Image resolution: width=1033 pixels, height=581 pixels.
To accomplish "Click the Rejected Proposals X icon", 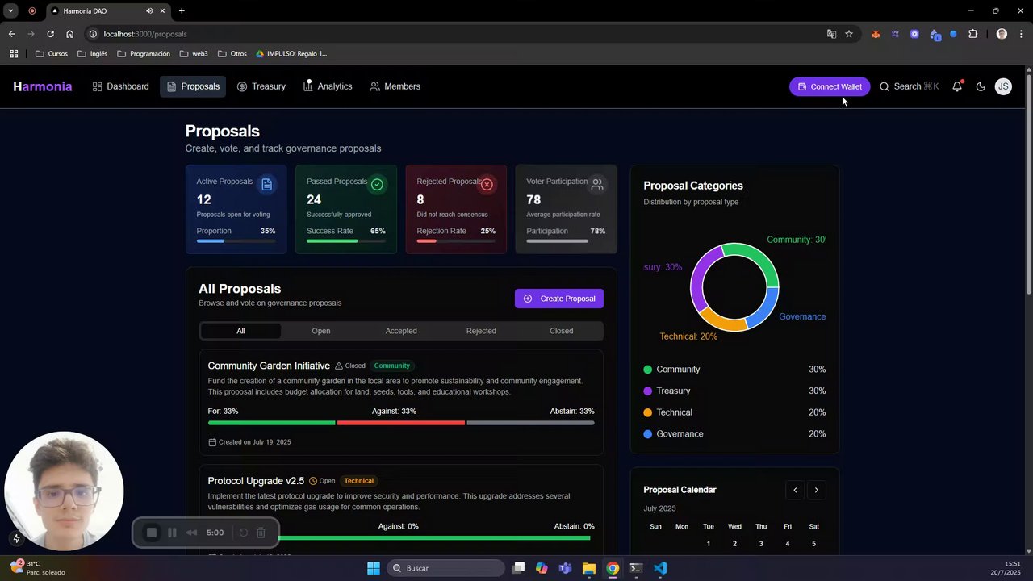I will (x=487, y=185).
